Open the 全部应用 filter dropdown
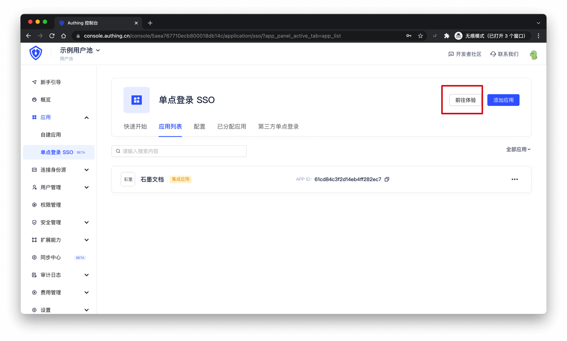567x341 pixels. coord(517,150)
